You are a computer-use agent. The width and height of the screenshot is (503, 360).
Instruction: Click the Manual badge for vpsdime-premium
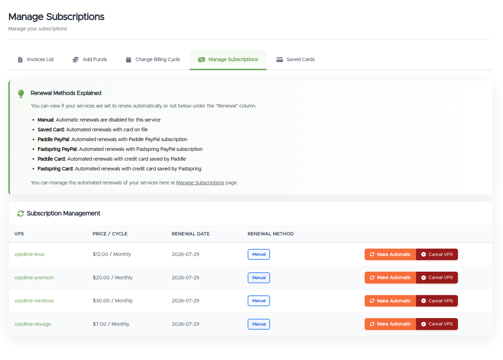pyautogui.click(x=259, y=278)
